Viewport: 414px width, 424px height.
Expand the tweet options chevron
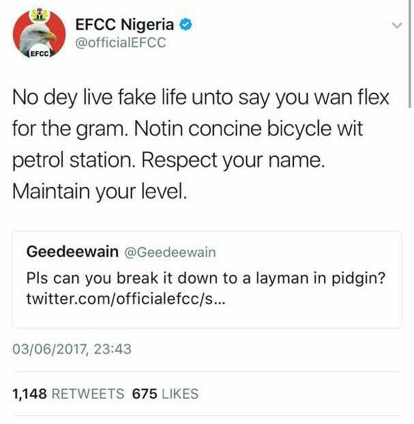pos(398,25)
